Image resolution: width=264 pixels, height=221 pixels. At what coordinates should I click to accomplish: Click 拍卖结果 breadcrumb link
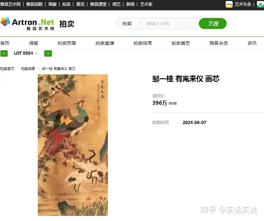[28, 69]
